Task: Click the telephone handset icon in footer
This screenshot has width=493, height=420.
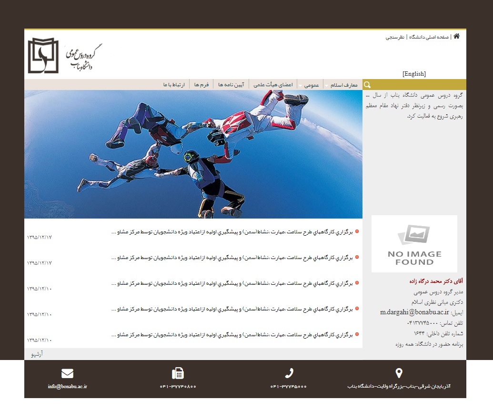Action: [x=289, y=373]
